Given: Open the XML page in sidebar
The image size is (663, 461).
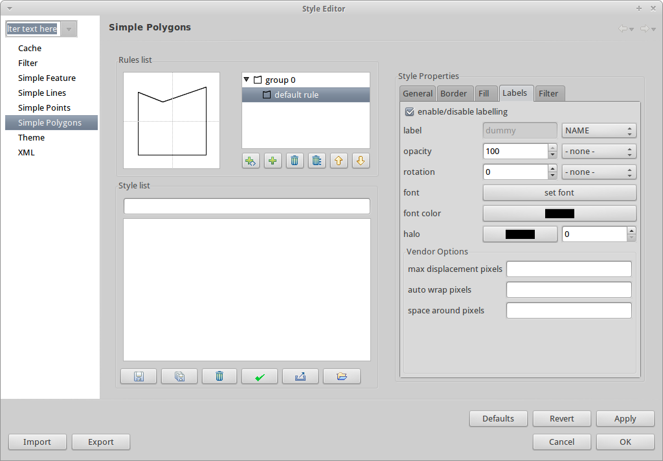Looking at the screenshot, I should click(26, 152).
